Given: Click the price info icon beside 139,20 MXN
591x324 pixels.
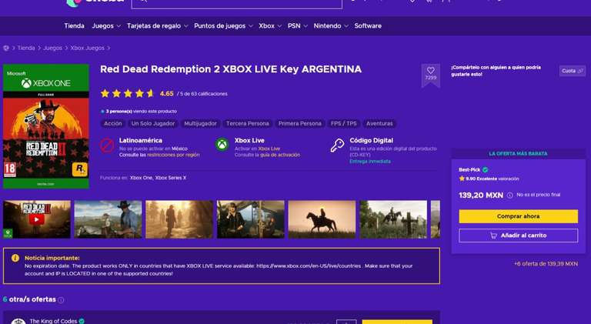Looking at the screenshot, I should coord(509,195).
